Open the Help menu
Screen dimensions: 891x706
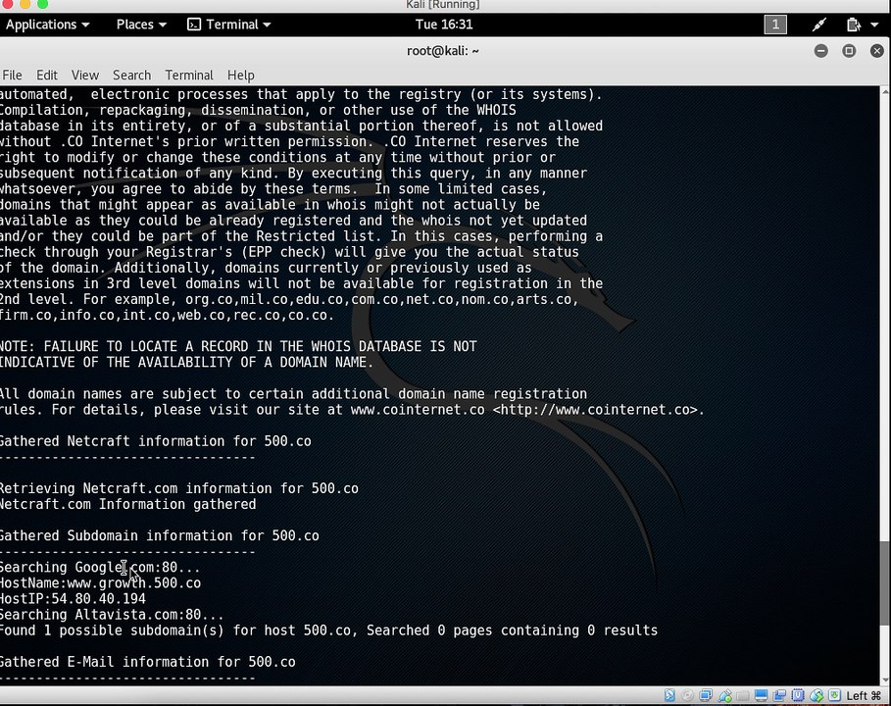(240, 76)
